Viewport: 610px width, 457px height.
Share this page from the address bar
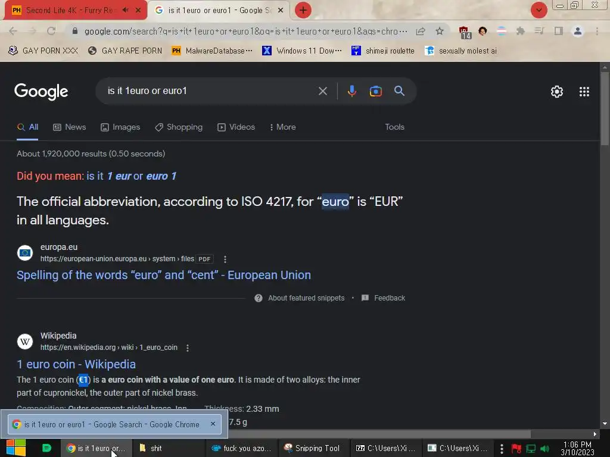click(421, 32)
